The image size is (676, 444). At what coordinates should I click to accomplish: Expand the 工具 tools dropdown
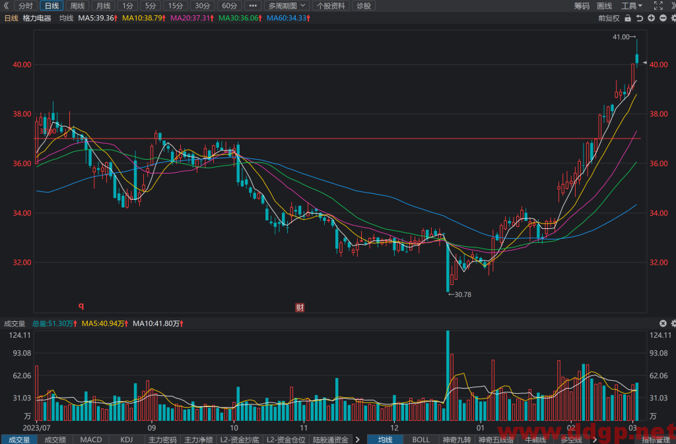pos(632,5)
